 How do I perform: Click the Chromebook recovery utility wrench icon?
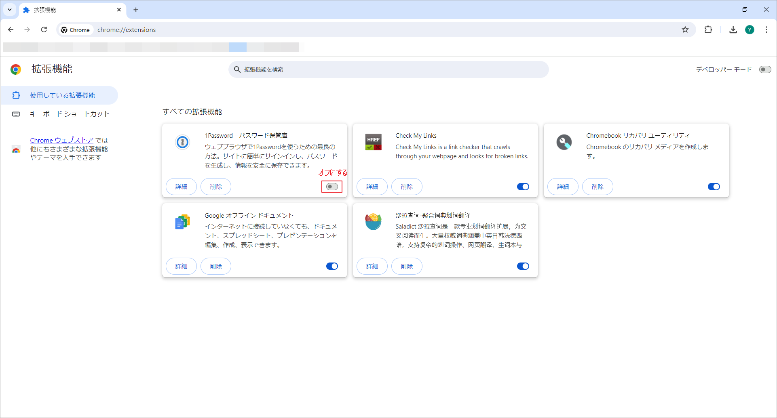tap(564, 142)
